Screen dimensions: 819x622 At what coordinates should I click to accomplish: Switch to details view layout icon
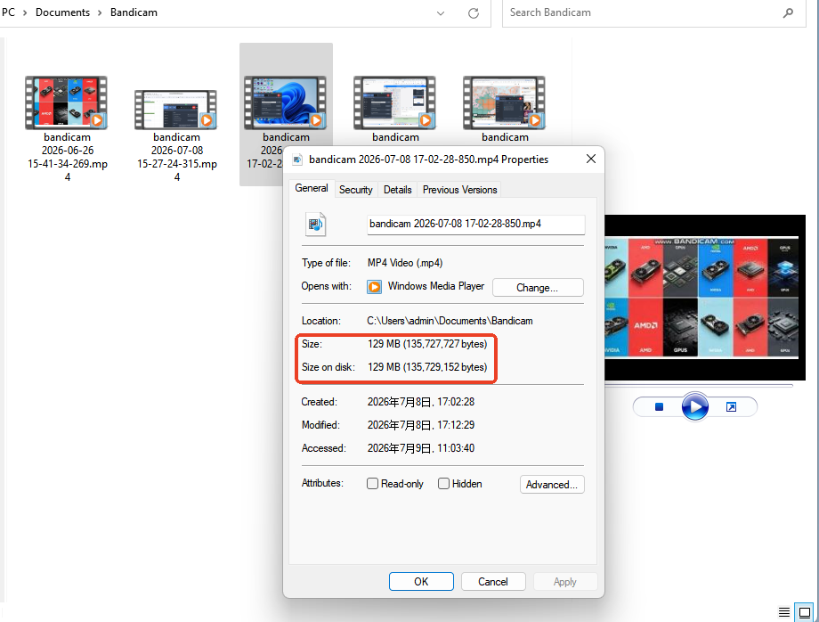pyautogui.click(x=784, y=612)
